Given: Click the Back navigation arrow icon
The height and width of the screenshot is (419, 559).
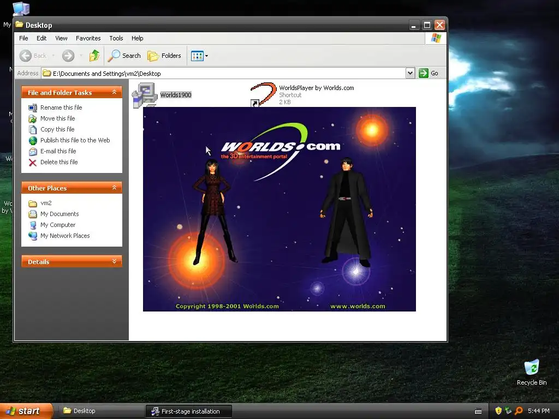Looking at the screenshot, I should 26,56.
